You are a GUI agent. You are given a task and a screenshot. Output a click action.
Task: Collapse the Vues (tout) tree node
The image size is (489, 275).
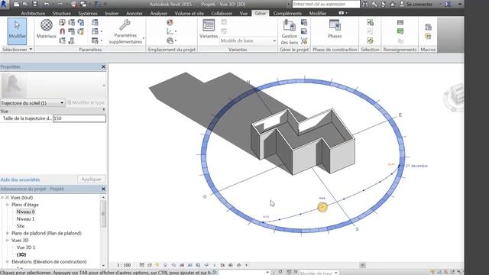point(2,198)
